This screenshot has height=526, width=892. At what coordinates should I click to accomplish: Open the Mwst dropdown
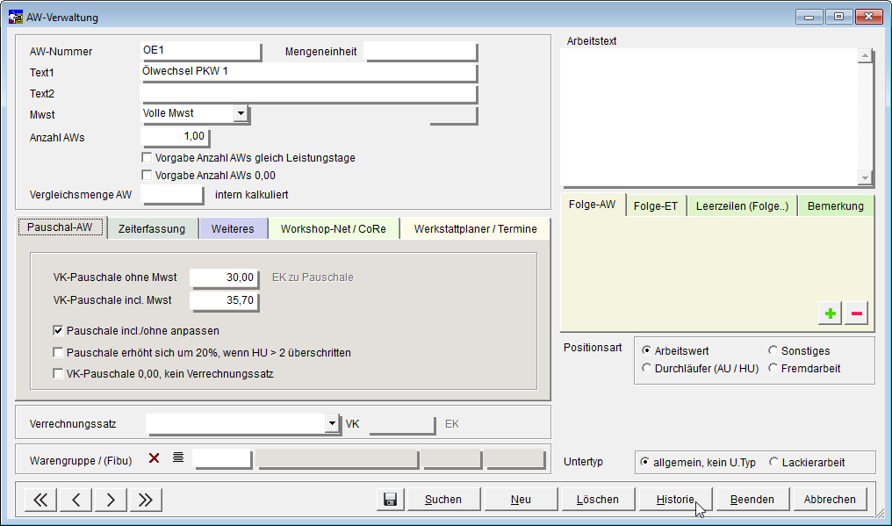pyautogui.click(x=241, y=113)
